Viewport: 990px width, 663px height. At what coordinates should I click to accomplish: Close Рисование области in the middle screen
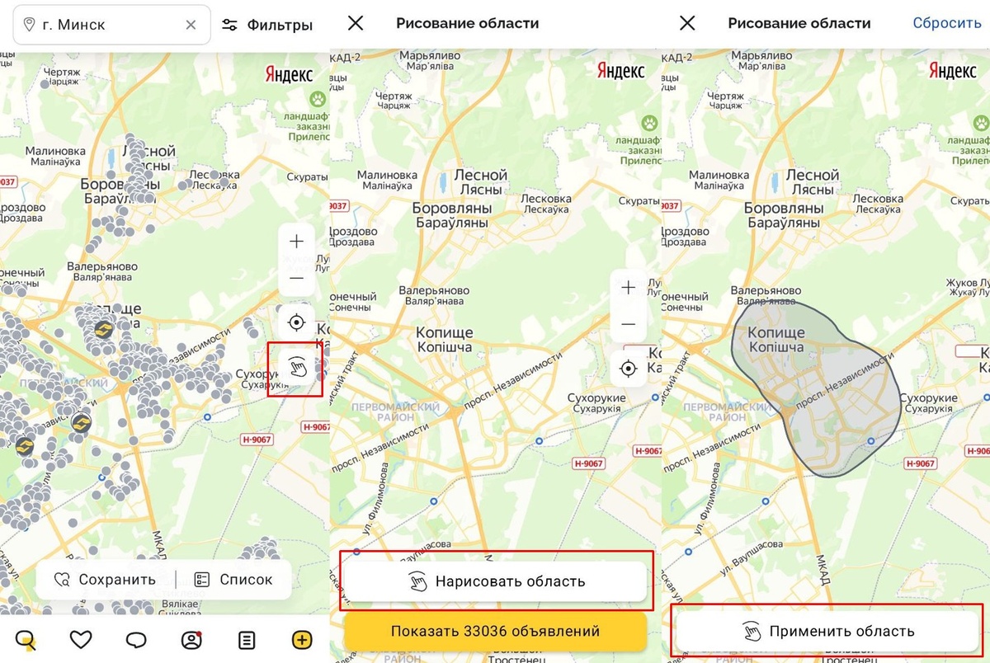(x=356, y=23)
